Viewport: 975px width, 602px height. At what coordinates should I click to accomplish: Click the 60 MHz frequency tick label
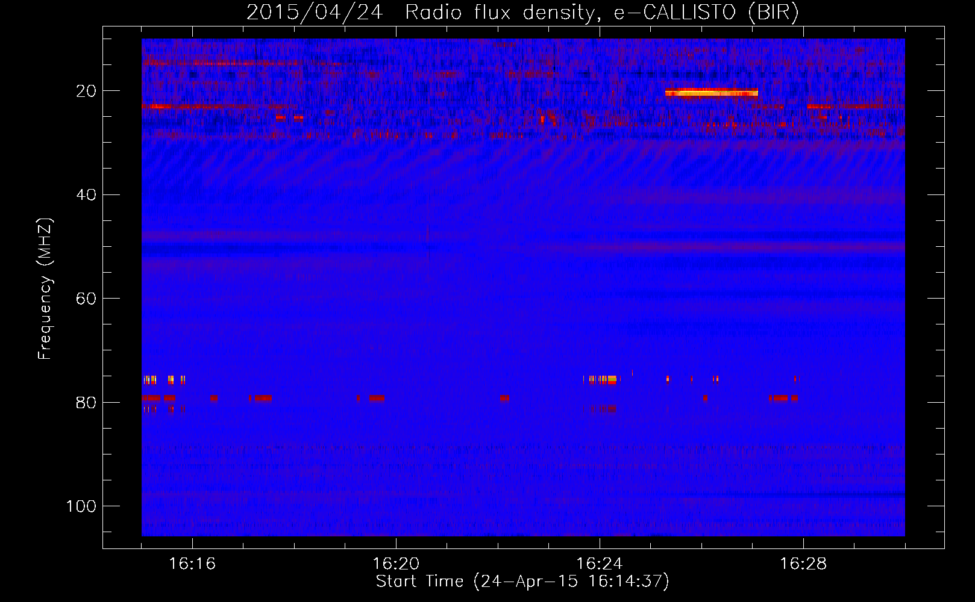point(87,299)
